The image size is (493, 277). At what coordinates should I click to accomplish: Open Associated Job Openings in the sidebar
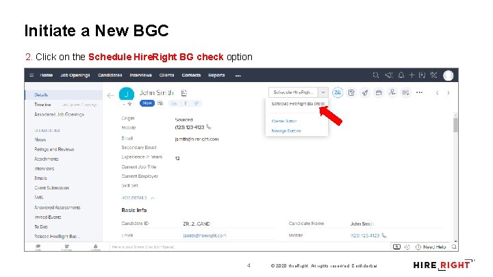click(59, 114)
